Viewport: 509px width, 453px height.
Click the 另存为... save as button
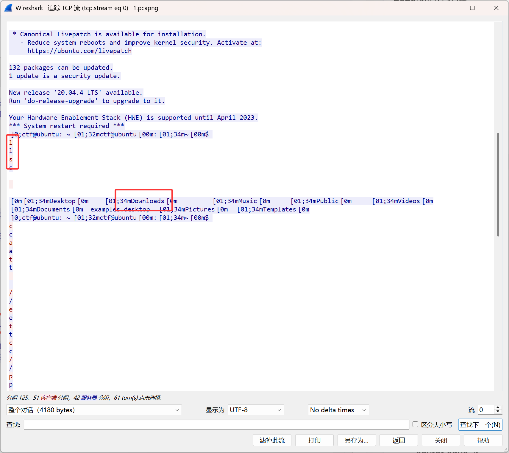point(357,440)
